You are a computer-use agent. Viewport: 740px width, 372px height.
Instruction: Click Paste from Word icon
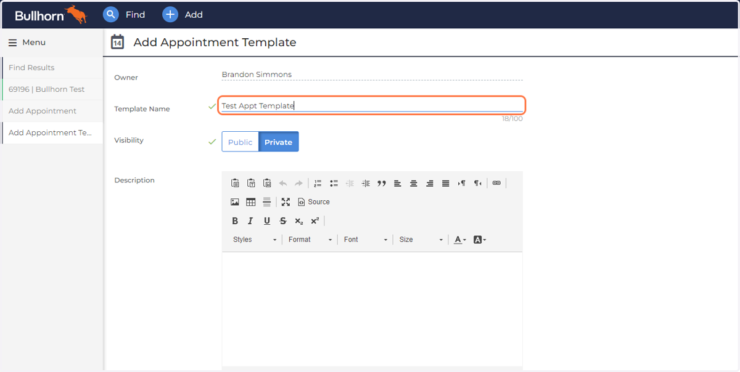[x=267, y=183]
